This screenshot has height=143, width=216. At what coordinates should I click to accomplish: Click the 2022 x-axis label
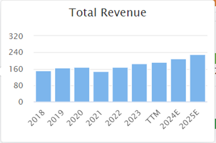click(x=113, y=118)
